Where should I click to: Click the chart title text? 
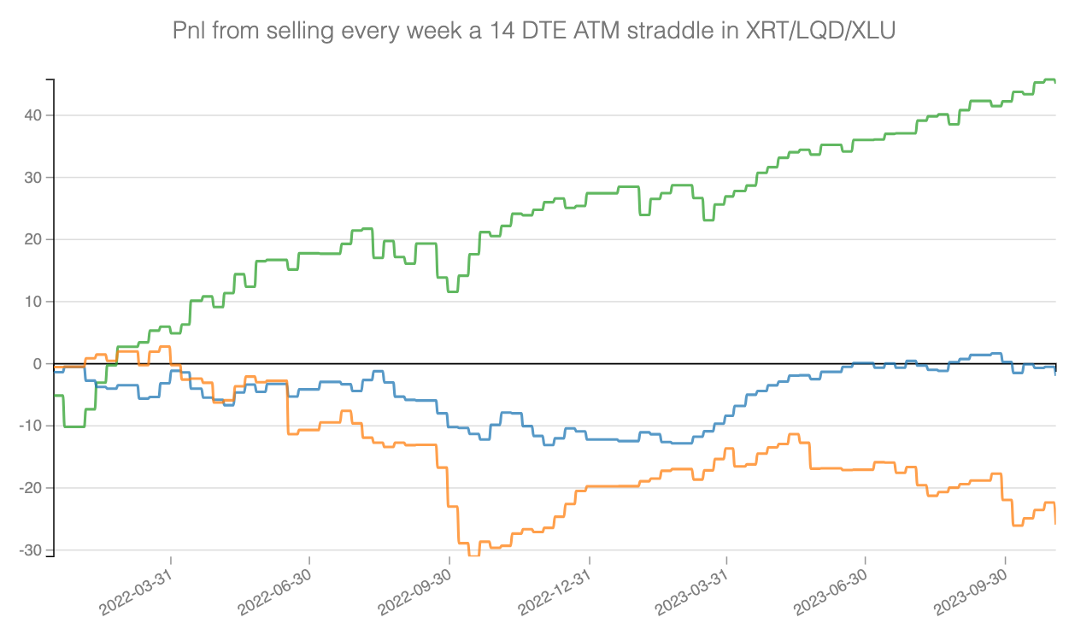(534, 32)
